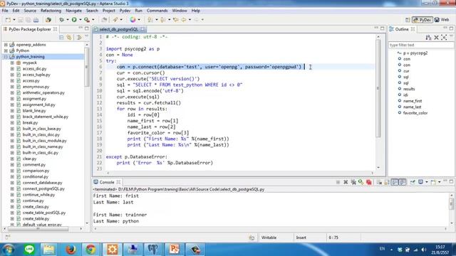Viewport: 456px width, 256px height.
Task: Open the pgAdmin elephant taskbar icon
Action: click(x=152, y=250)
